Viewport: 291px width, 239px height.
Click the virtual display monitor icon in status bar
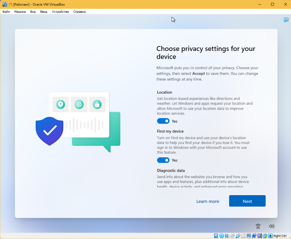(x=249, y=236)
